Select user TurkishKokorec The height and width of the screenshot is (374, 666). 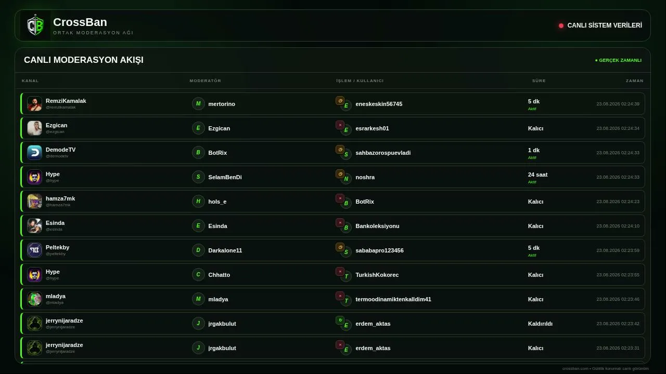coord(377,275)
